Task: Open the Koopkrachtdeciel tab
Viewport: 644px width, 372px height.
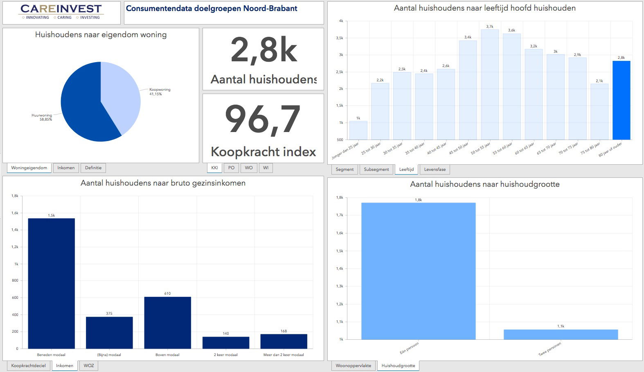Action: pos(29,366)
